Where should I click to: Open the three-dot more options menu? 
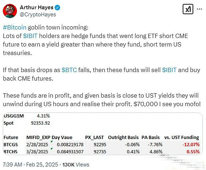(x=199, y=9)
